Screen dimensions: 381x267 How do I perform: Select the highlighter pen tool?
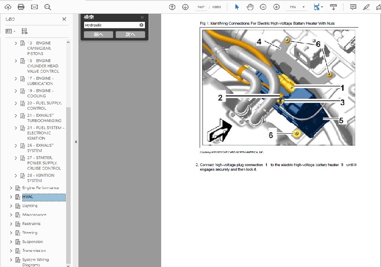point(366,7)
